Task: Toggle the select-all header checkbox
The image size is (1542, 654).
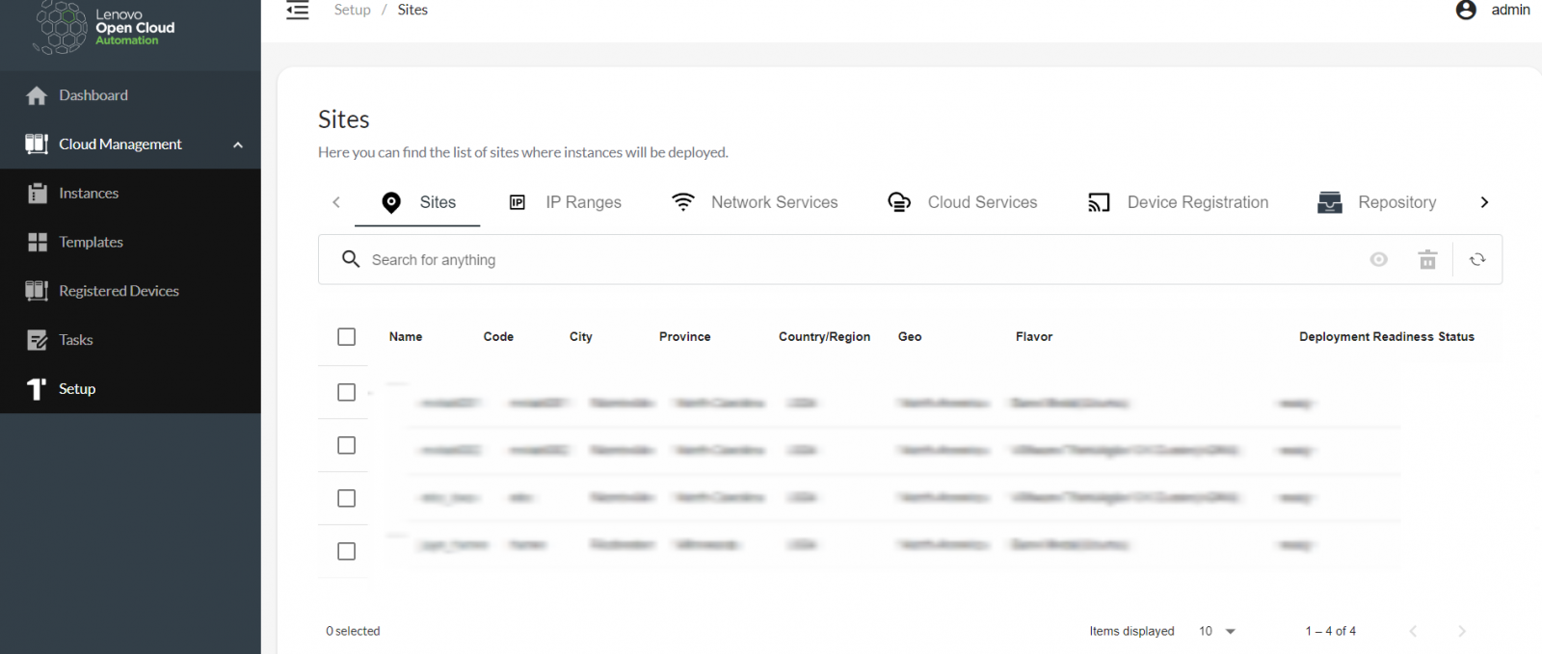Action: click(x=347, y=337)
